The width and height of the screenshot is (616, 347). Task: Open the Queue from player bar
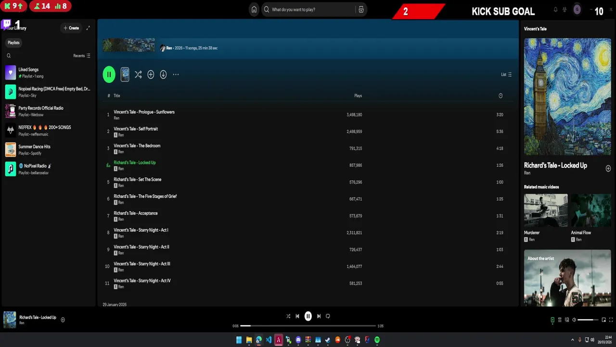pyautogui.click(x=560, y=320)
